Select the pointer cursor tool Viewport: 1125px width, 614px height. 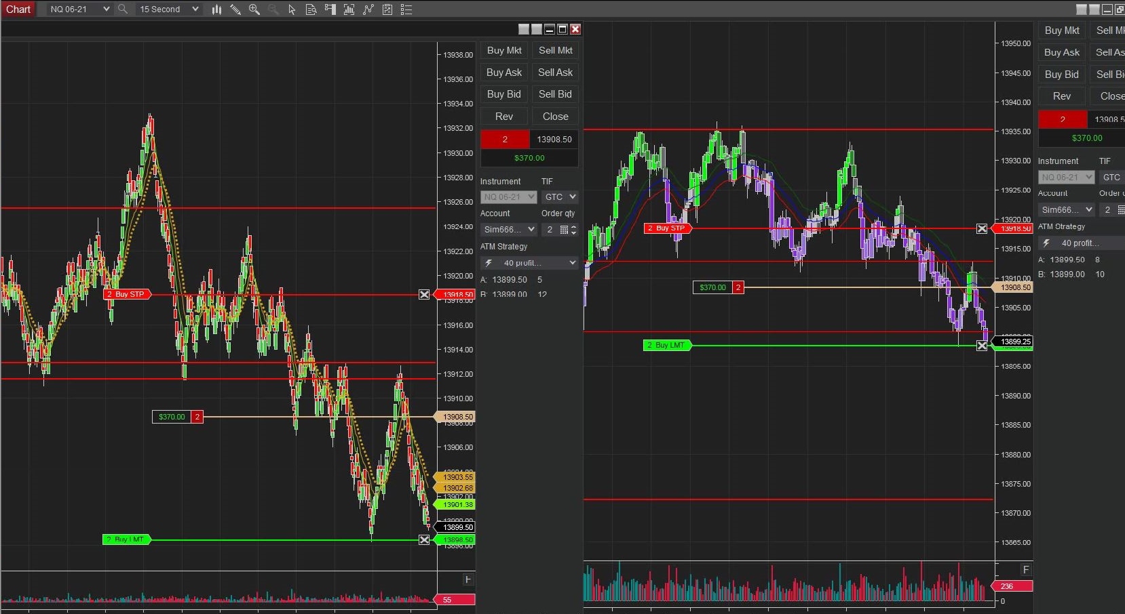(292, 9)
